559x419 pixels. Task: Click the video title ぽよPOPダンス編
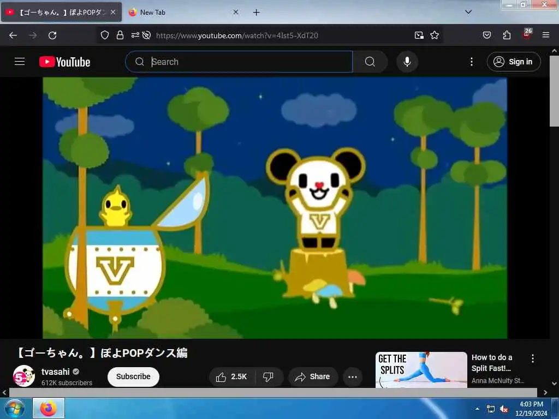click(102, 353)
